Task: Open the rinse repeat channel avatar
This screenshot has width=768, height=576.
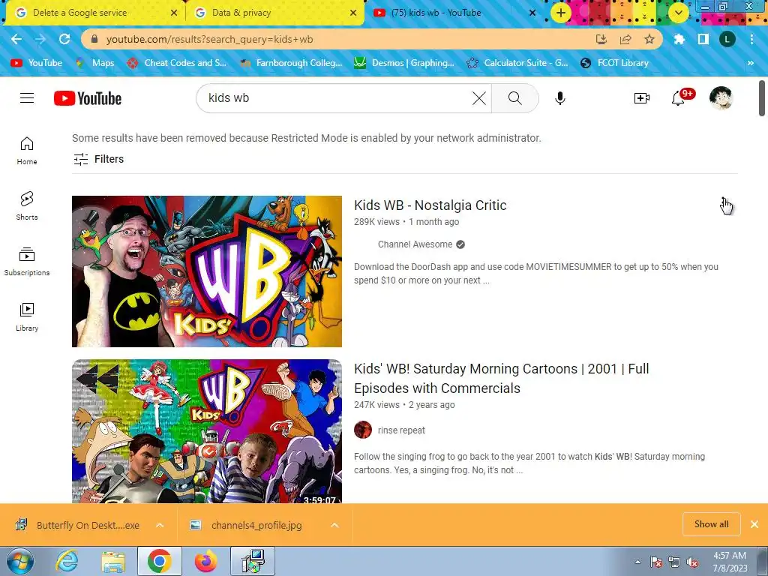Action: coord(363,430)
